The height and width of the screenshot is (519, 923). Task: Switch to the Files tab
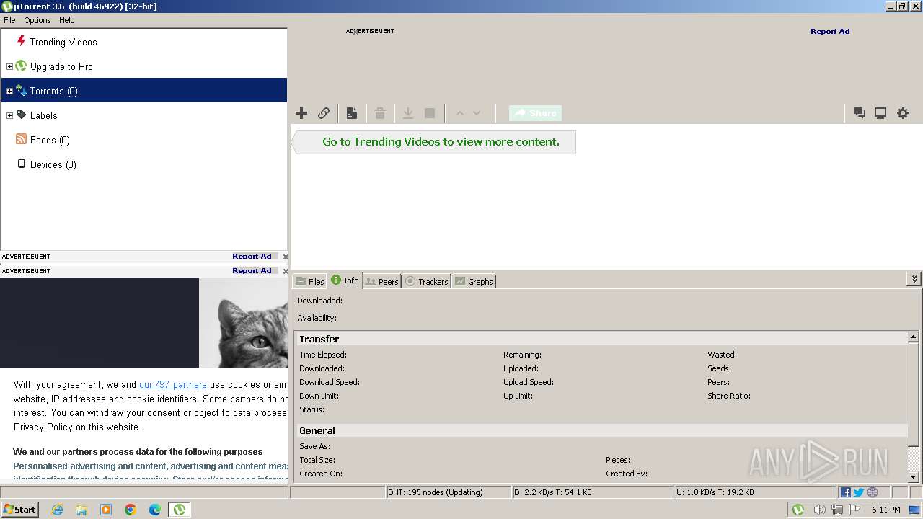(x=310, y=281)
